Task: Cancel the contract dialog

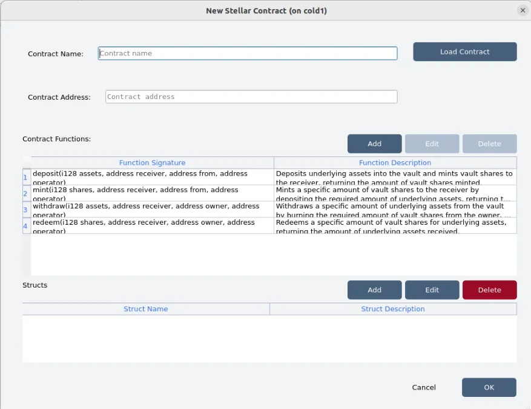Action: [x=424, y=387]
